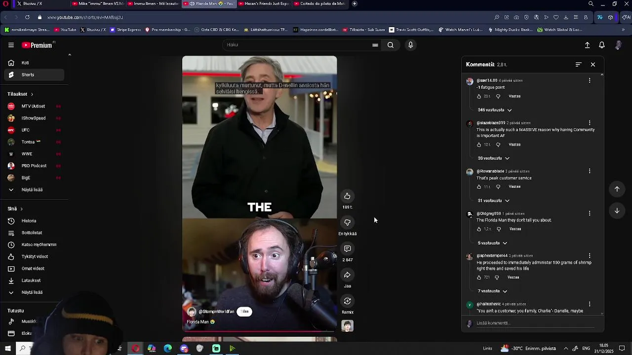Open options menu for @Rowansblade comment
This screenshot has height=355, width=632.
(590, 171)
